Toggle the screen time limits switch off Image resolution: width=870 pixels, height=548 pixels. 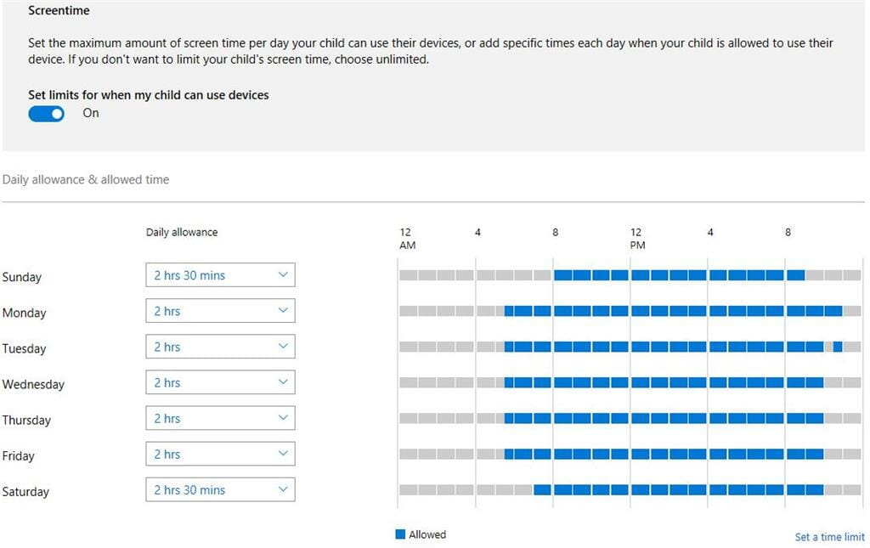47,114
